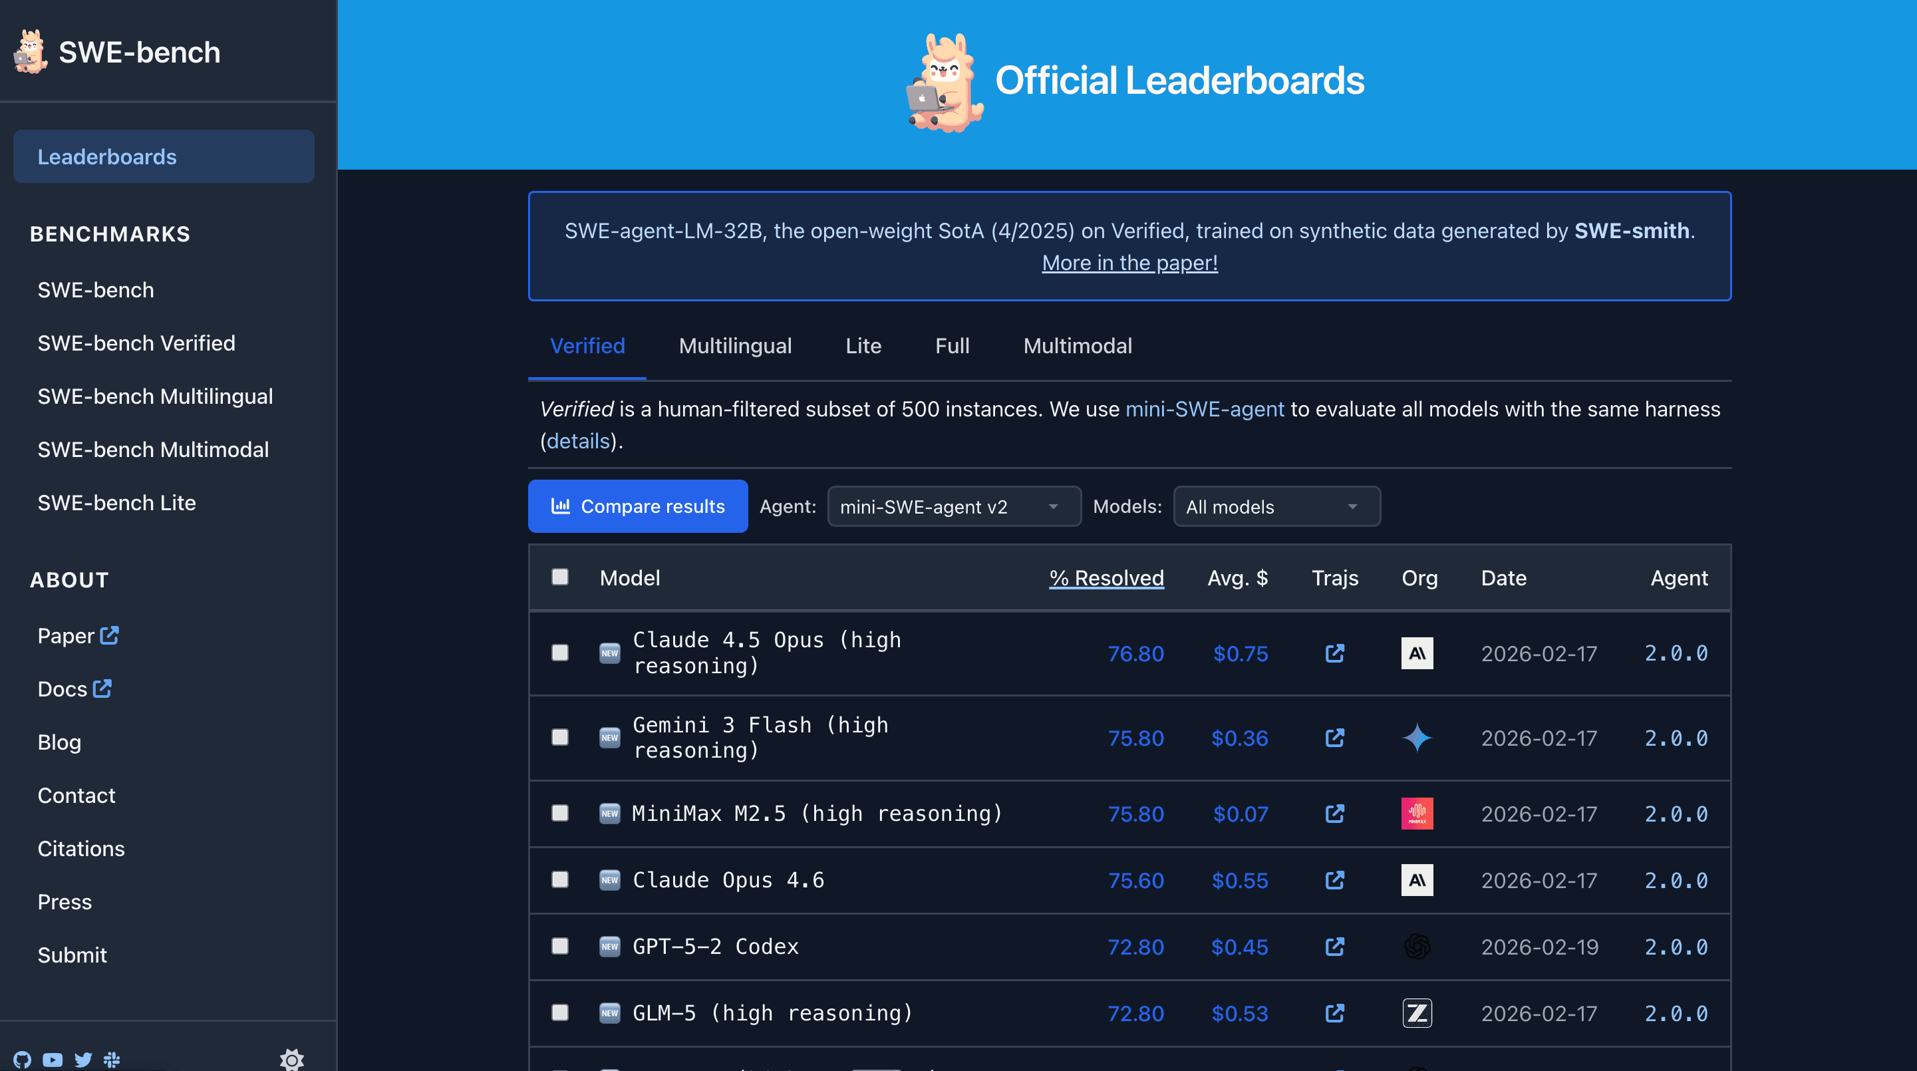Check the GPT-5-2 Codex row checkbox
1917x1071 pixels.
tap(559, 946)
